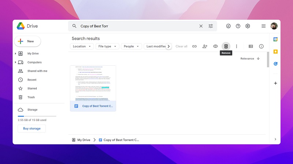Open Computers in the sidebar

pos(34,62)
